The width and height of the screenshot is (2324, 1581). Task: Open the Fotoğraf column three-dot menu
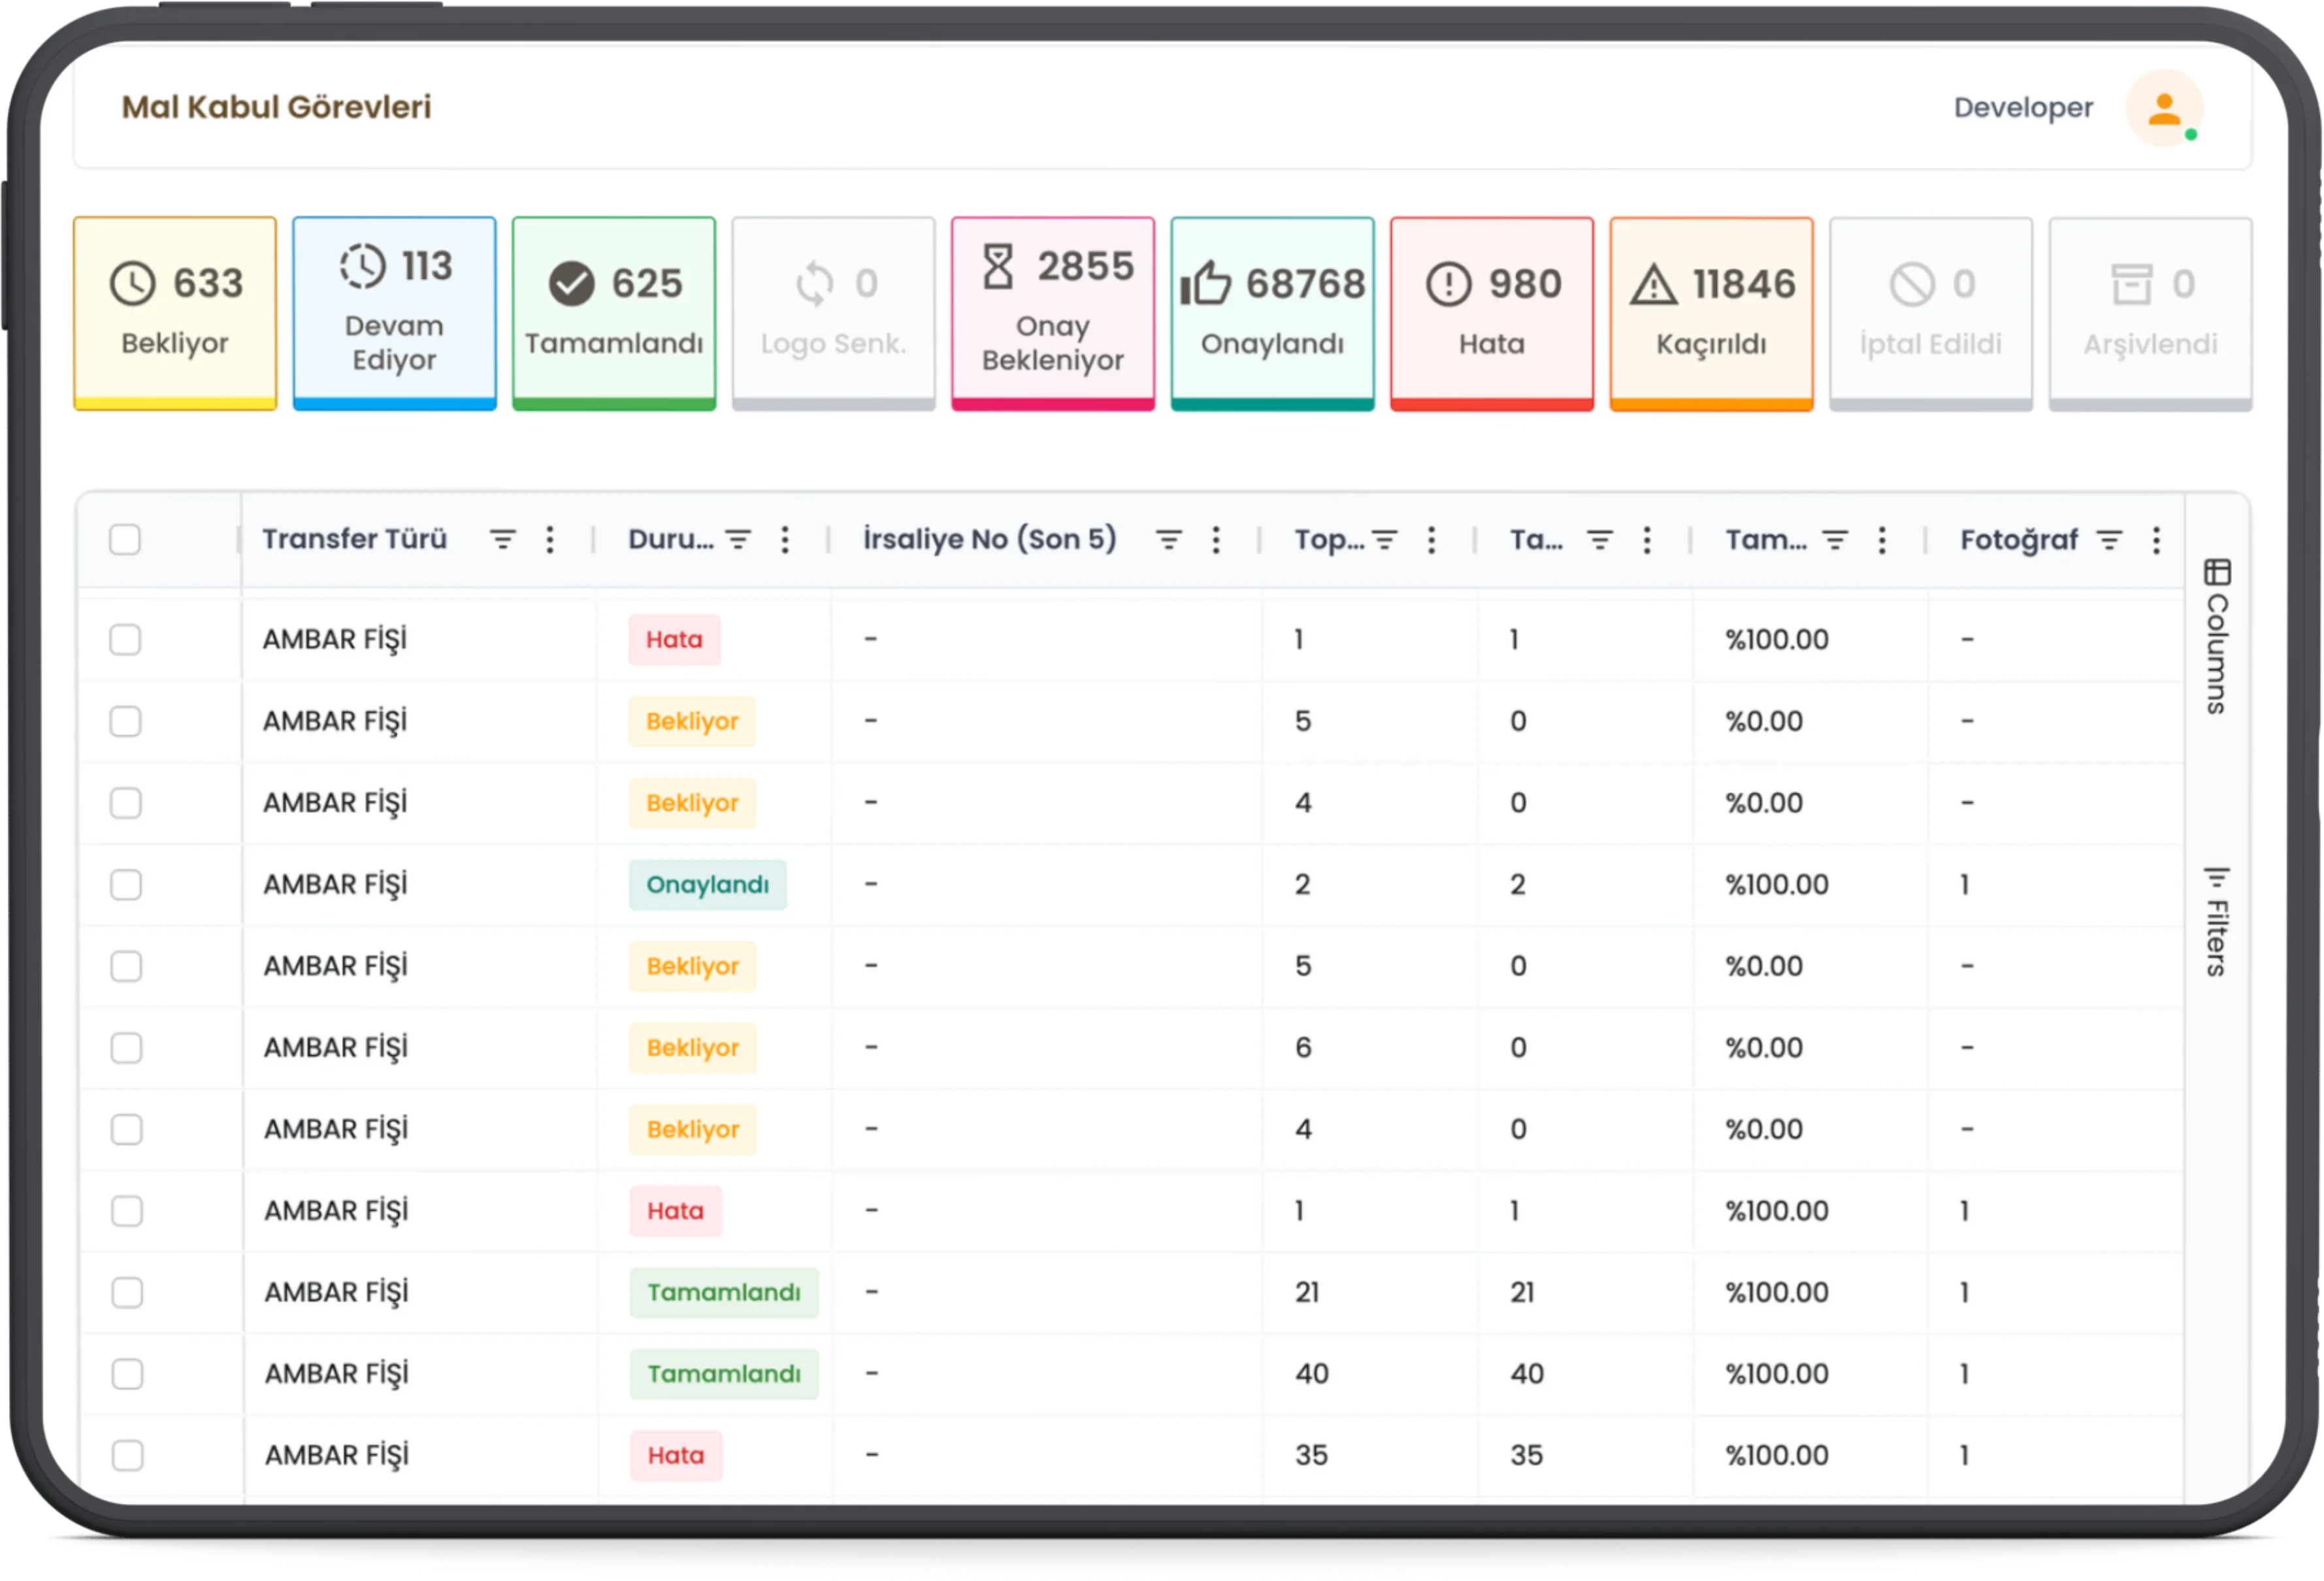point(2156,540)
